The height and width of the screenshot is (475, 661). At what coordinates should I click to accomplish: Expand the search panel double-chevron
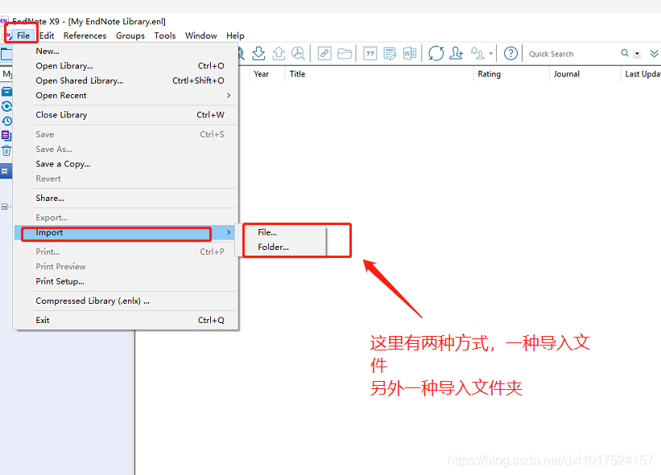coord(655,53)
